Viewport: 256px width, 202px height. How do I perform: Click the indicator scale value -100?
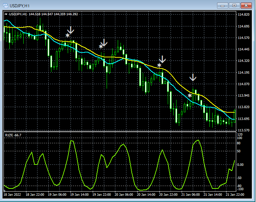click(x=240, y=189)
